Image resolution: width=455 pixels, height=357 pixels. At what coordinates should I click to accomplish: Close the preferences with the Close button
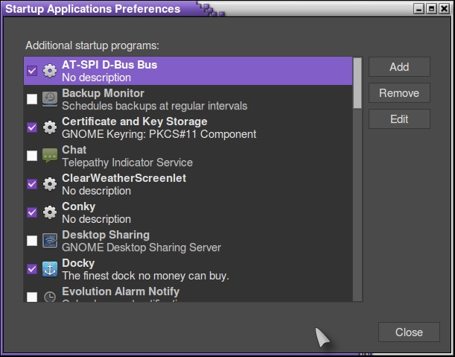[409, 332]
